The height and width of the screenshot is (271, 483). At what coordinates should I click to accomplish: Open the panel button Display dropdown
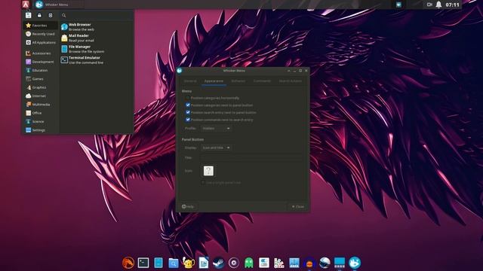click(217, 148)
